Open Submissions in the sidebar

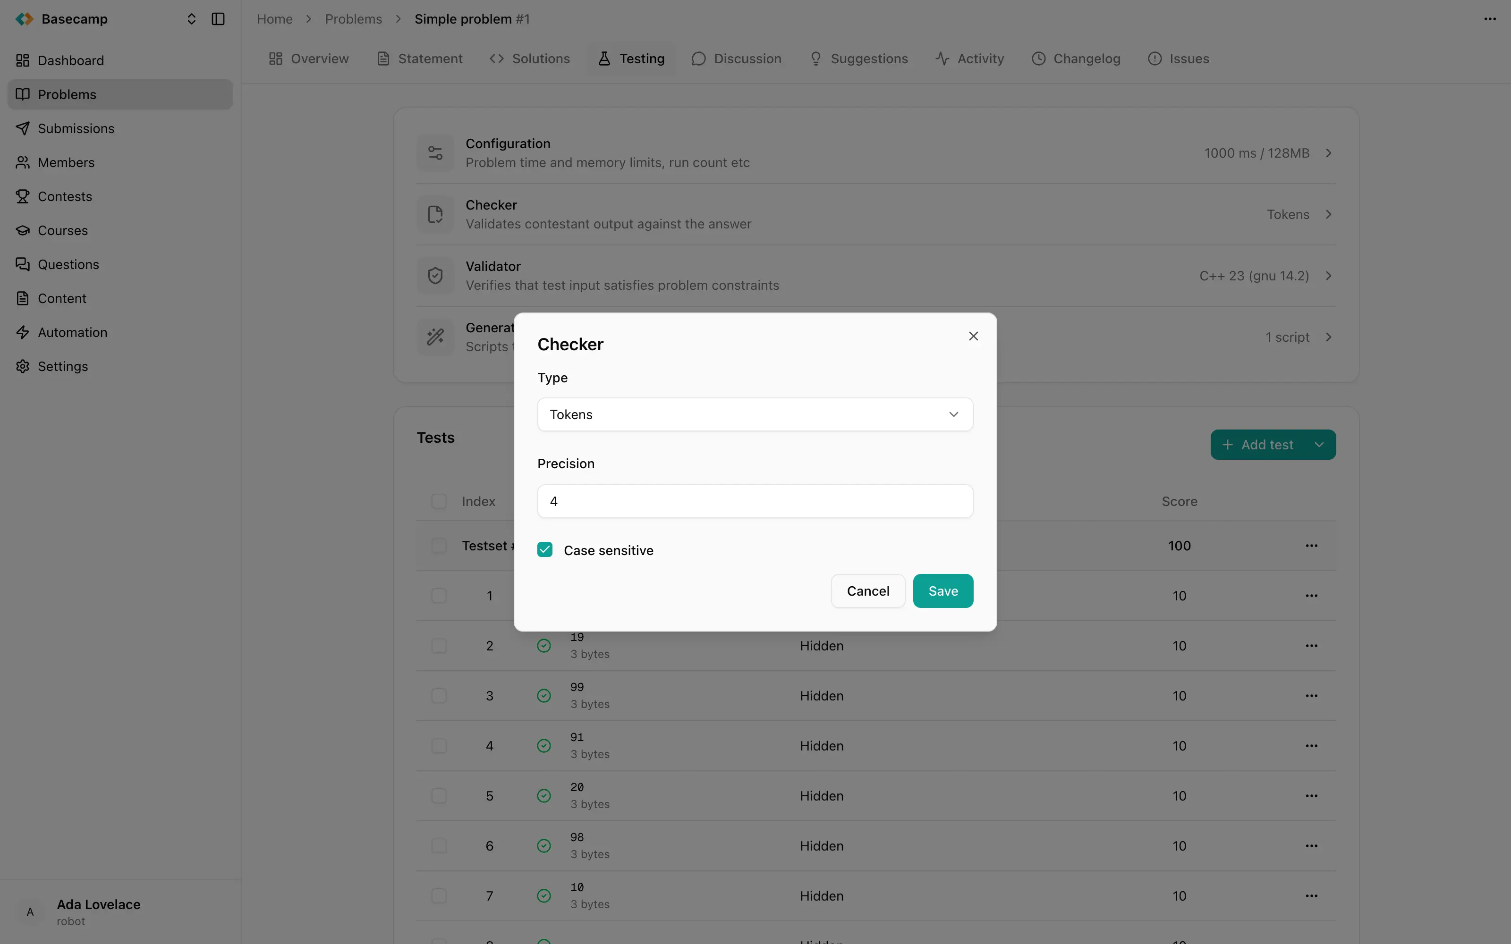coord(120,128)
